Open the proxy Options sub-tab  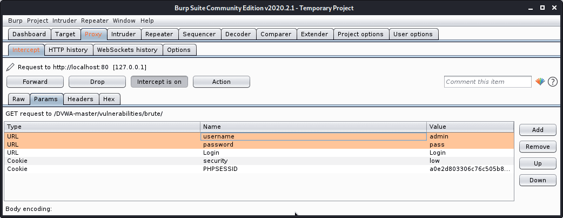179,50
